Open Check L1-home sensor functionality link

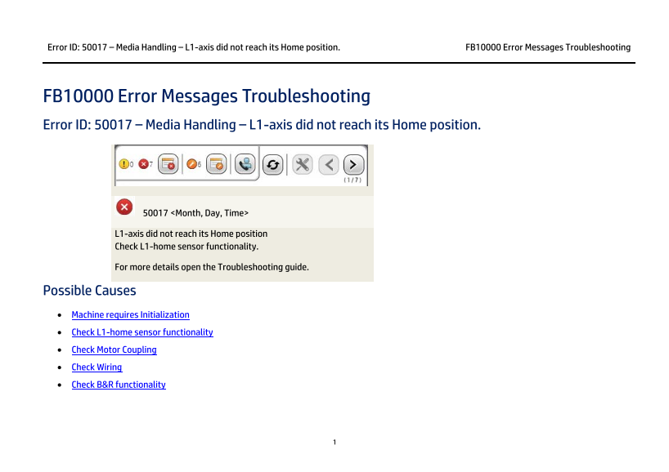(142, 332)
